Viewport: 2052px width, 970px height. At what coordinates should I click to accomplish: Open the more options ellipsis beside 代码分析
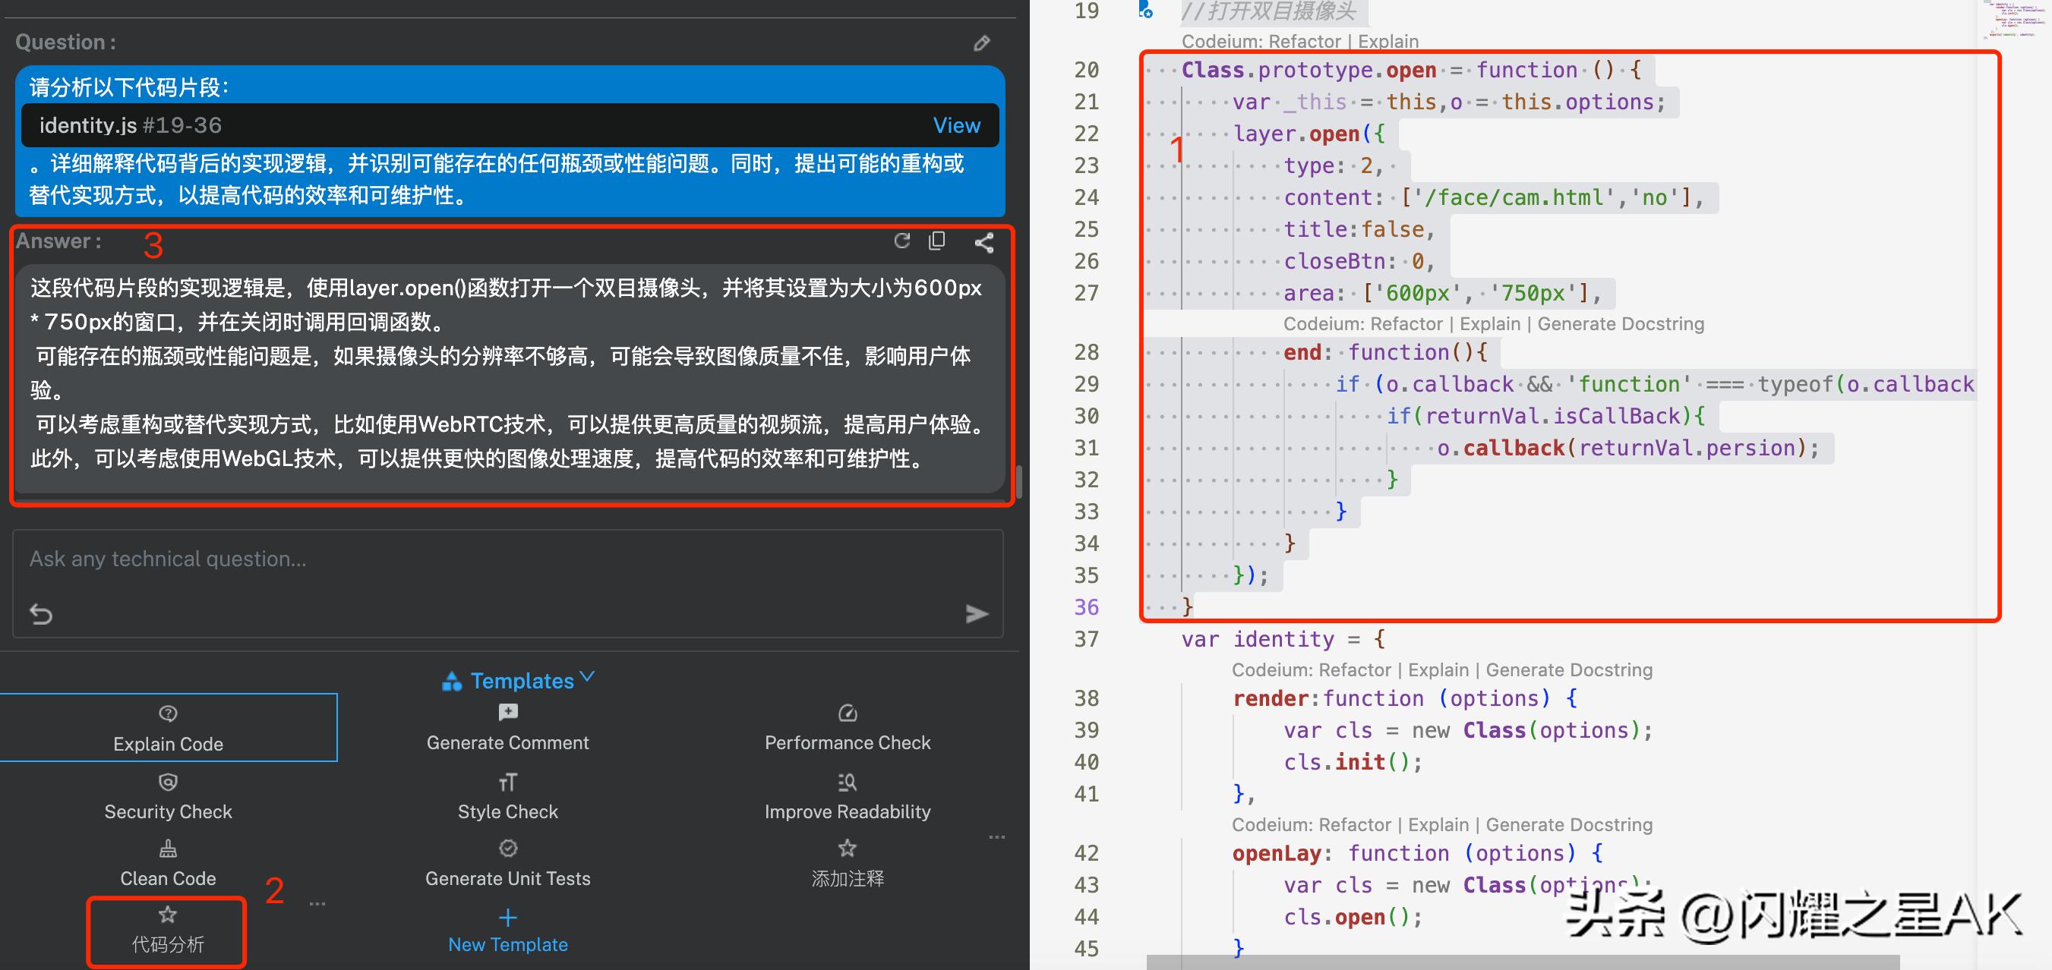click(317, 904)
